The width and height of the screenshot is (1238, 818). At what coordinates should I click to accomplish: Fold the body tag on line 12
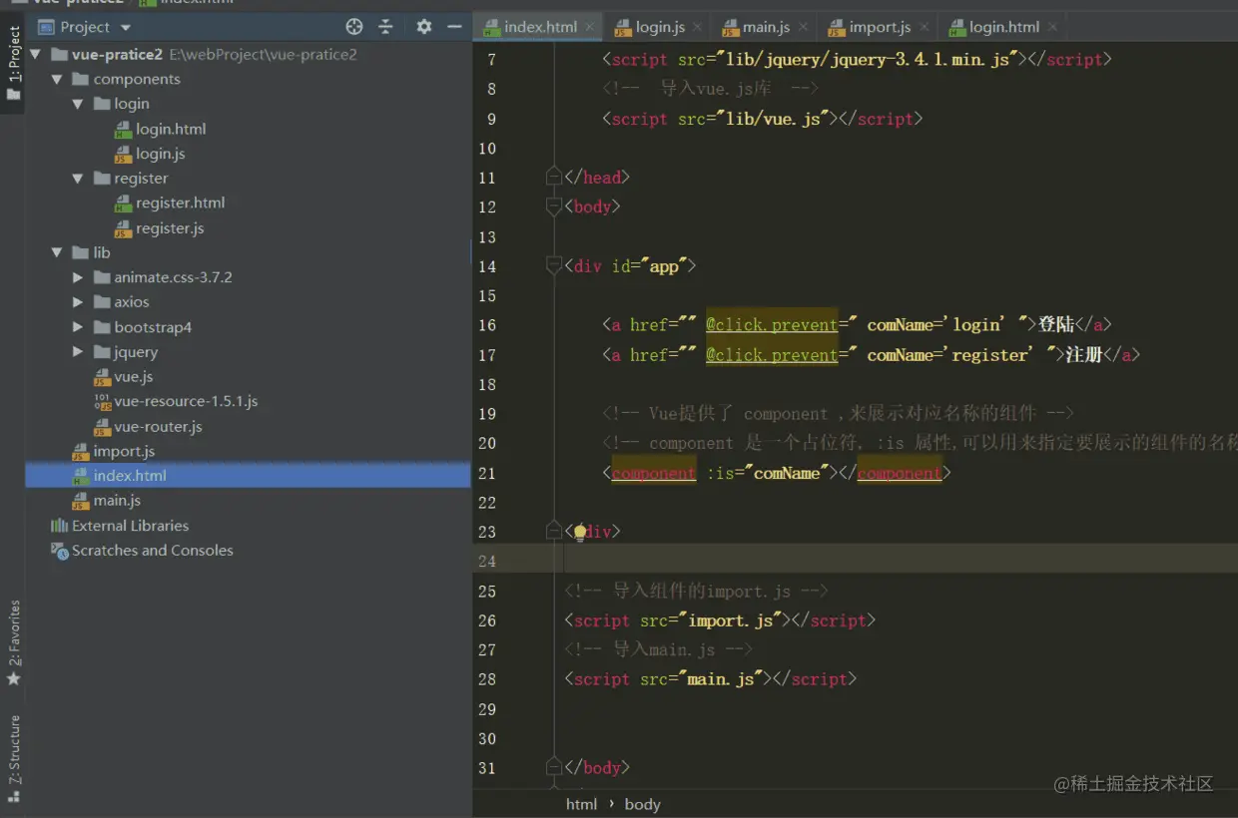(x=554, y=207)
